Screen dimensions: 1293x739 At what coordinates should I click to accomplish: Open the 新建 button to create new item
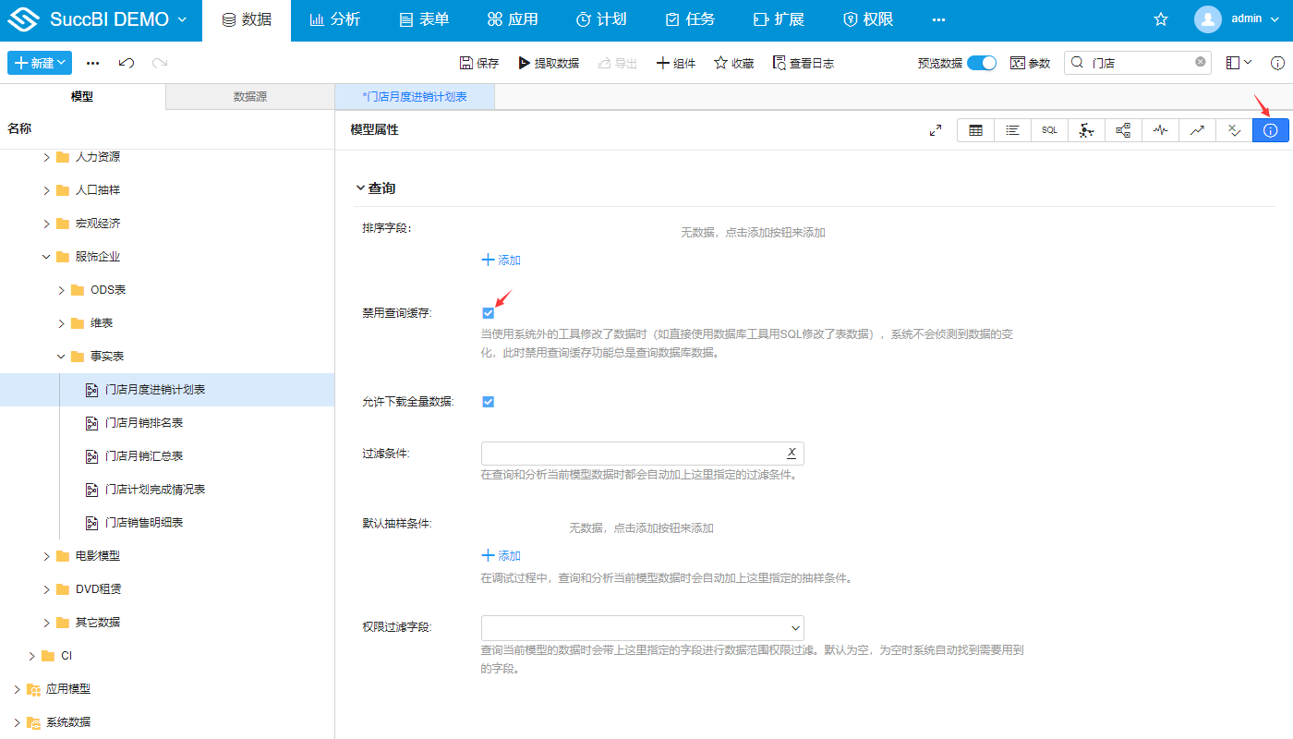tap(39, 63)
